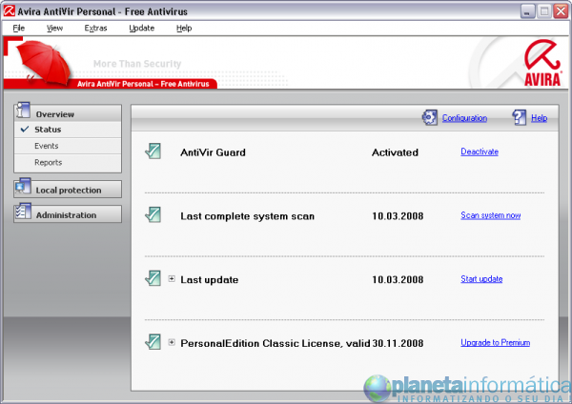Open the Update menu

tap(141, 28)
